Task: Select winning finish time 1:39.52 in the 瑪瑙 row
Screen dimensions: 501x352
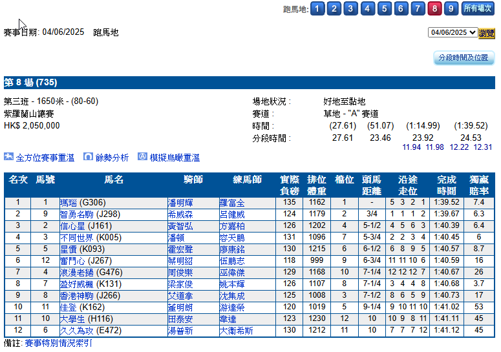Action: (x=446, y=202)
